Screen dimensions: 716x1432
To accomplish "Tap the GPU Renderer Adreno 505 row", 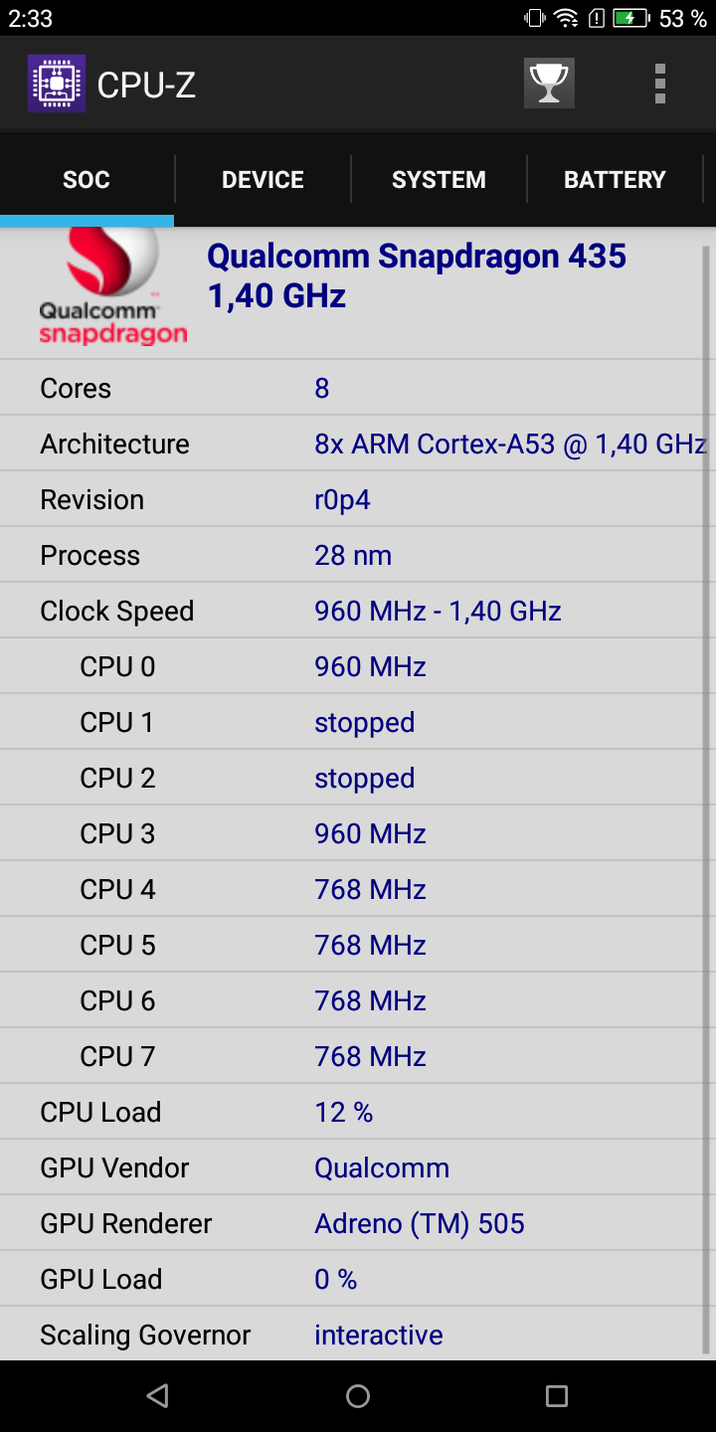I will [352, 1223].
